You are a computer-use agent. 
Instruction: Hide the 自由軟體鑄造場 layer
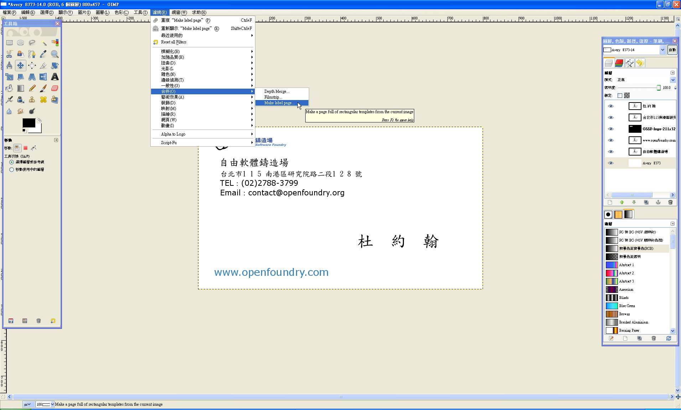[x=611, y=152]
